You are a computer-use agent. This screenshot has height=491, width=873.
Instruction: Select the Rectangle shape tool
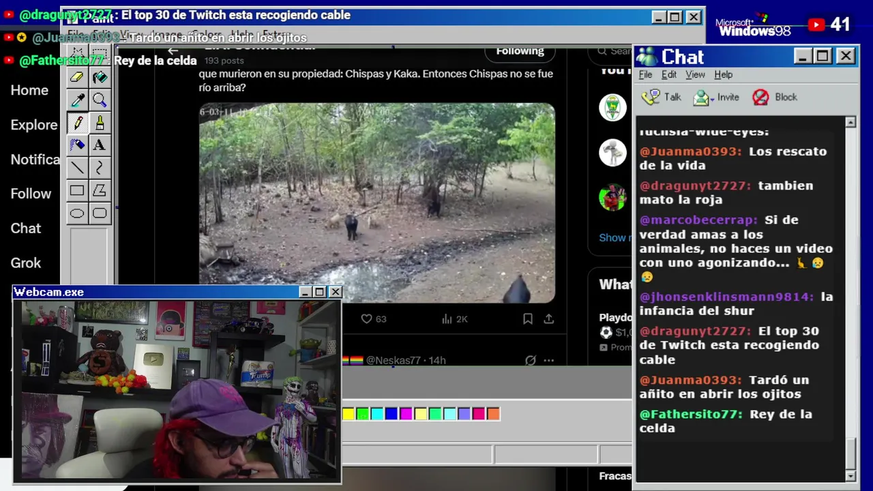click(77, 191)
